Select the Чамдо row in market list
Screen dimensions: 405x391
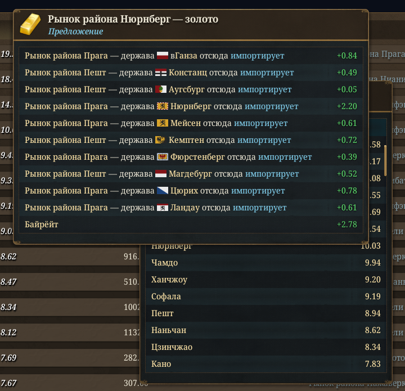coord(266,263)
